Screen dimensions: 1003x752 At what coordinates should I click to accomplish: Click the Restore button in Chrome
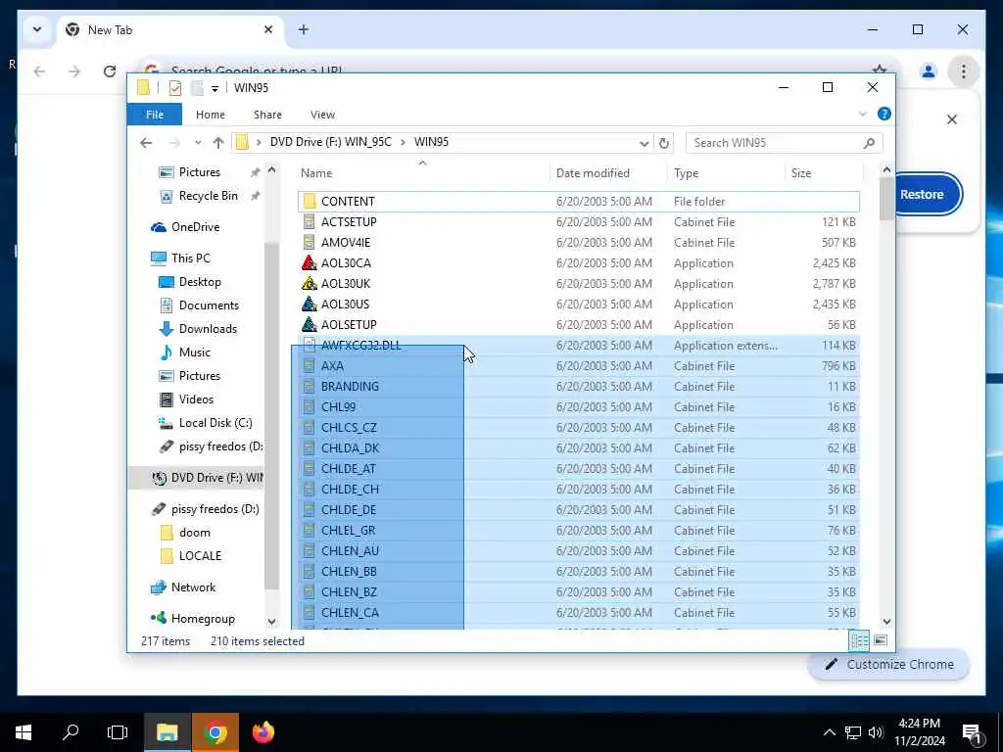[922, 195]
